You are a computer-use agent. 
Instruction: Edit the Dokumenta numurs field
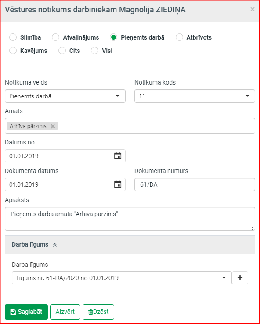[x=195, y=184]
